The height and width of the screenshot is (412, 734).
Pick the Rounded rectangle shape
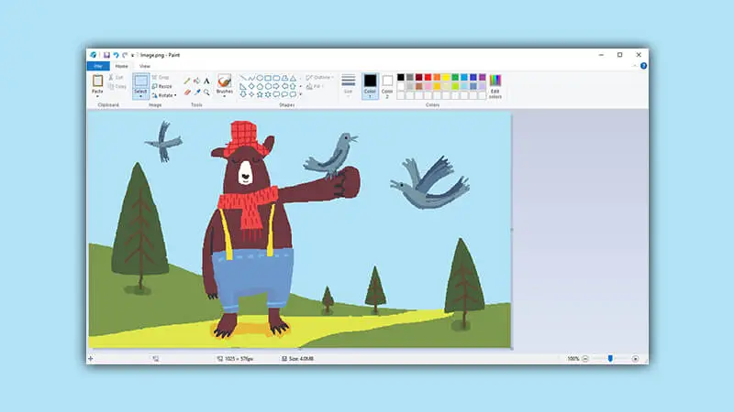click(x=276, y=77)
